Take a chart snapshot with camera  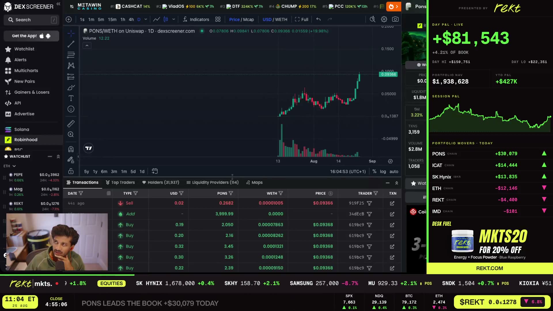[395, 19]
